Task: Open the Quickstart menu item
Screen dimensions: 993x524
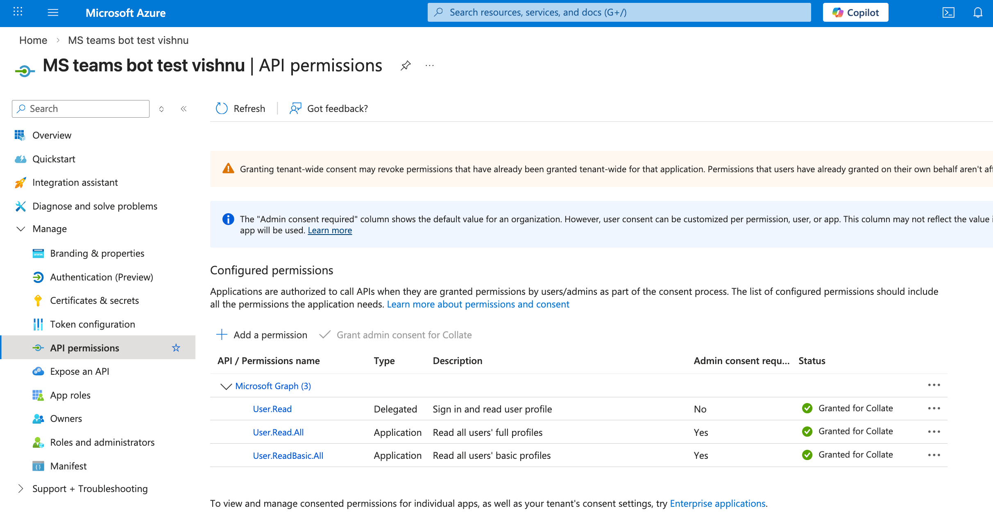Action: (x=54, y=159)
